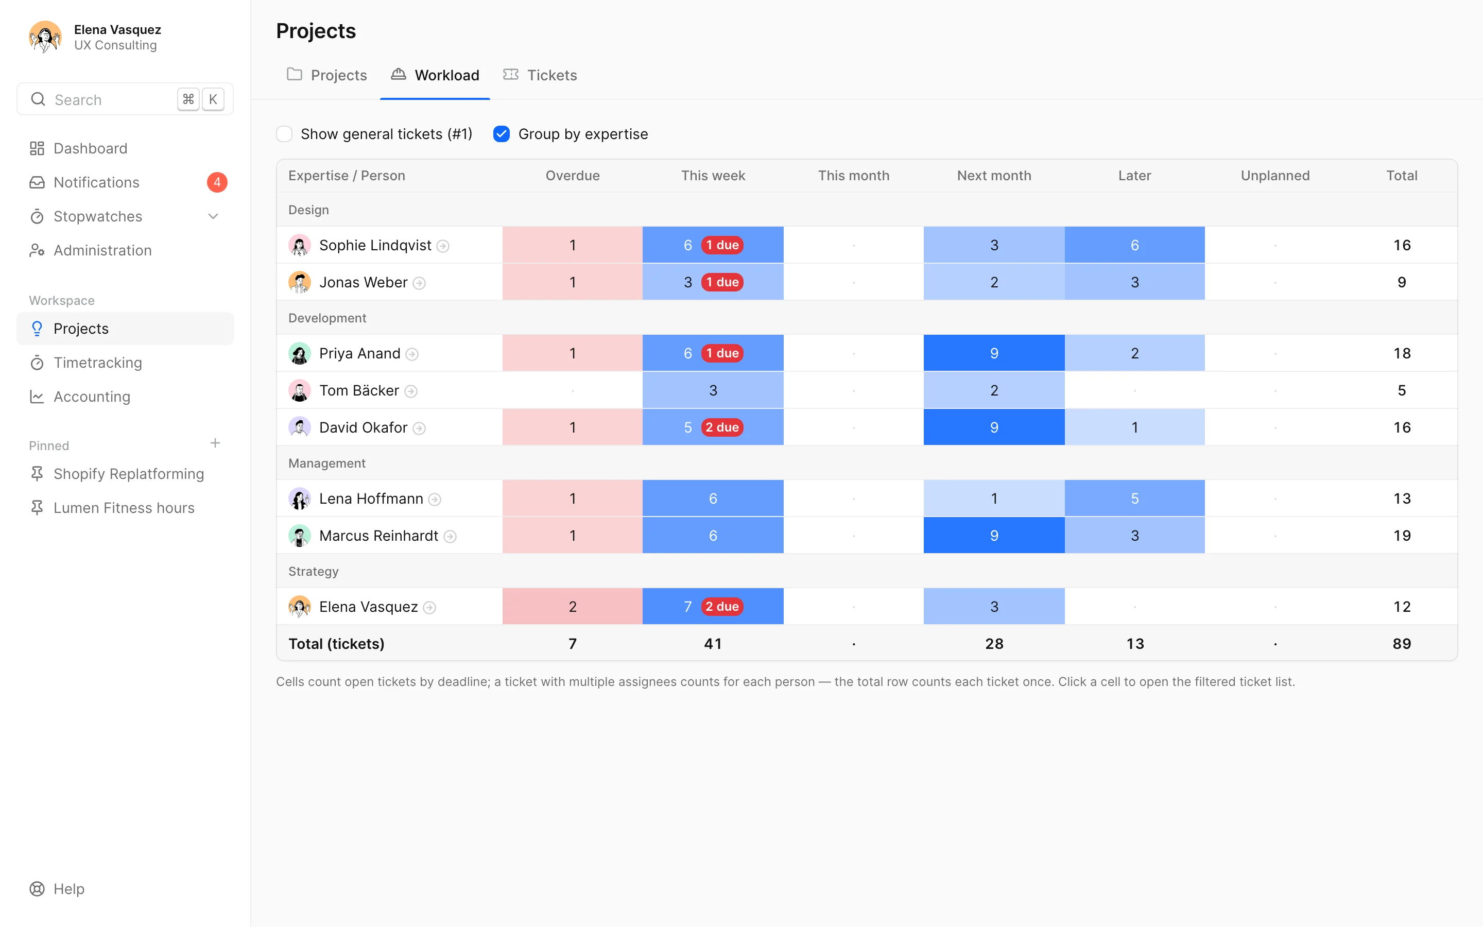
Task: Click the pin icon beside Shopify Replatforming
Action: (37, 473)
